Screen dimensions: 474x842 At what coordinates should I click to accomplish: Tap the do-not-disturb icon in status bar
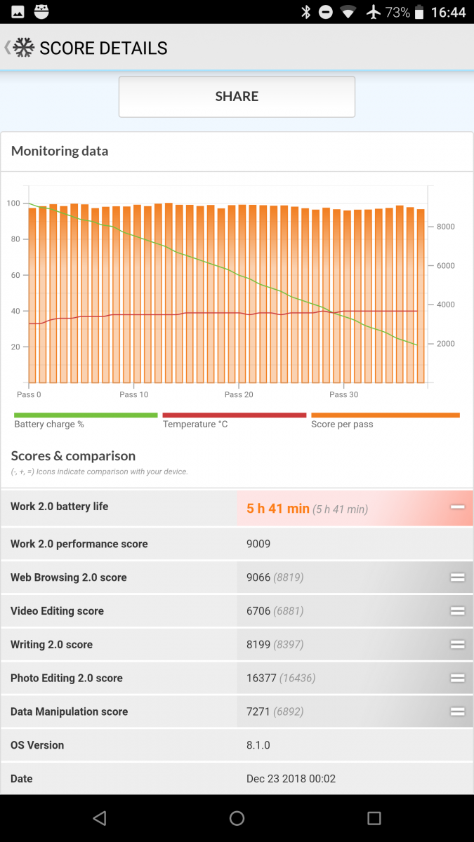point(326,12)
